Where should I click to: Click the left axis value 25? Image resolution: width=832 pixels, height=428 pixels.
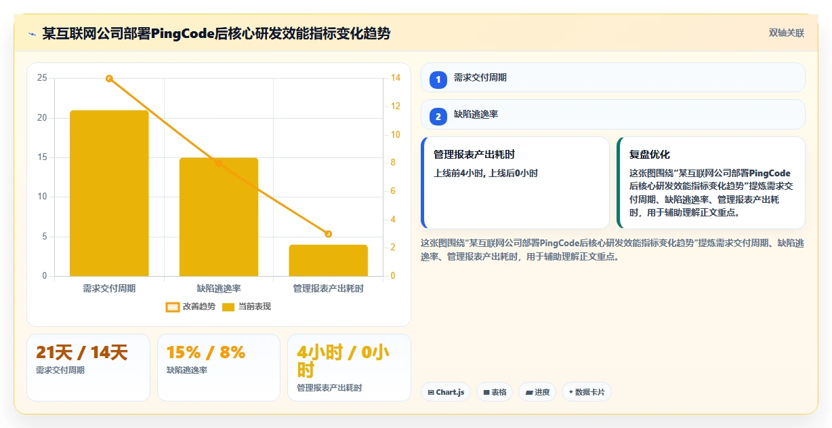click(x=42, y=78)
